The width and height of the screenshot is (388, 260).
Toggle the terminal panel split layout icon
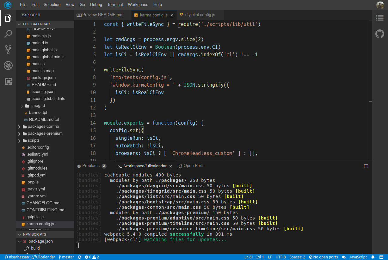366,166
